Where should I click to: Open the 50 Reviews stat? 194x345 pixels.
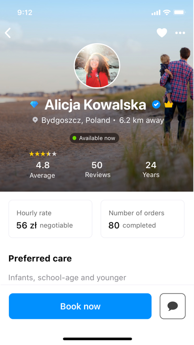point(97,170)
